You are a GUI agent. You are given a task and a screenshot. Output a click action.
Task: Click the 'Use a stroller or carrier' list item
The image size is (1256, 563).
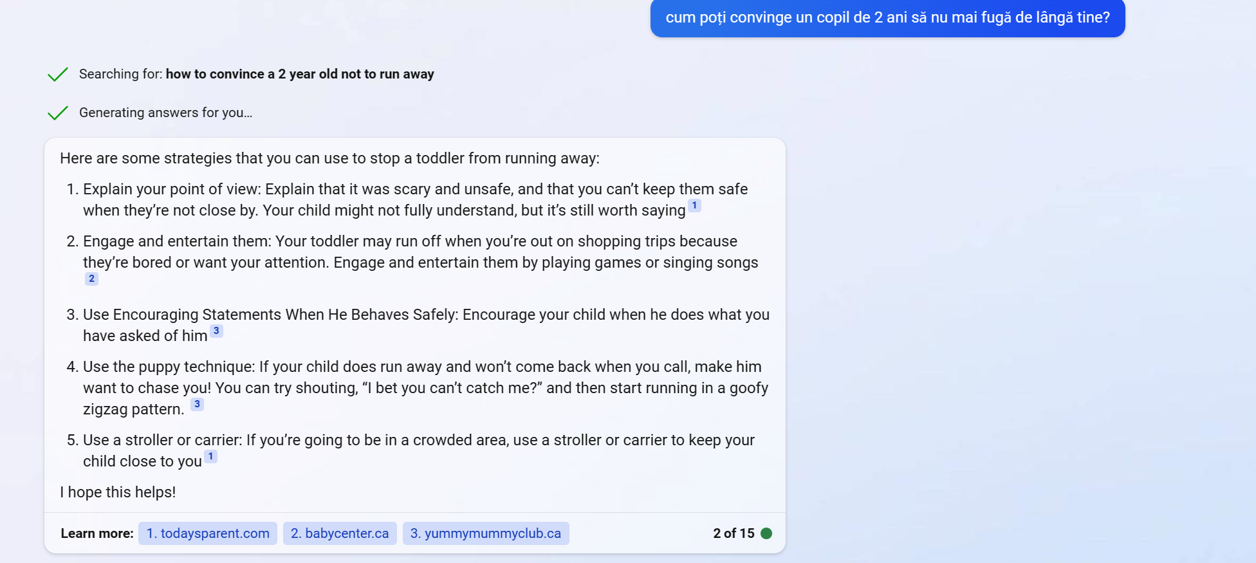tap(419, 450)
